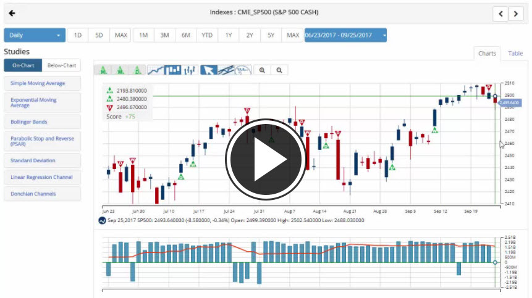Toggle the weekly triangle signal icon

click(120, 70)
